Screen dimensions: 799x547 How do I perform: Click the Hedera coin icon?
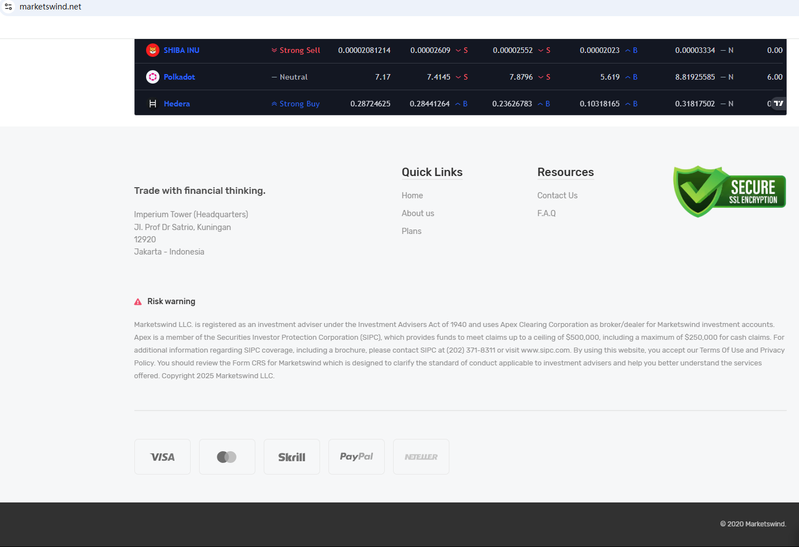click(x=152, y=104)
